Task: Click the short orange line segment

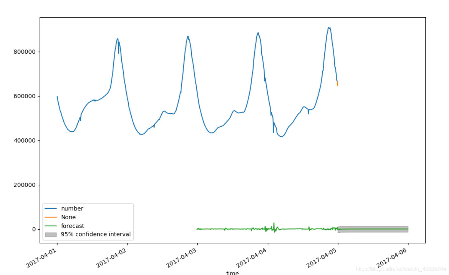Action: [337, 83]
